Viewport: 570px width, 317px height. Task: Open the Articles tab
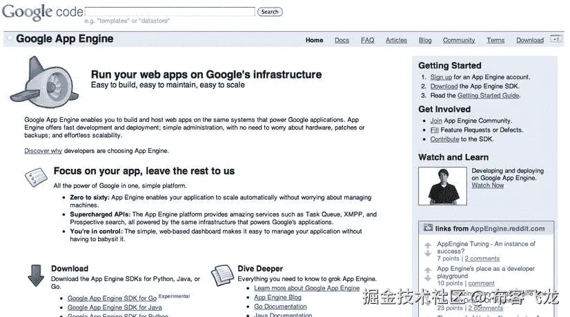pos(396,40)
